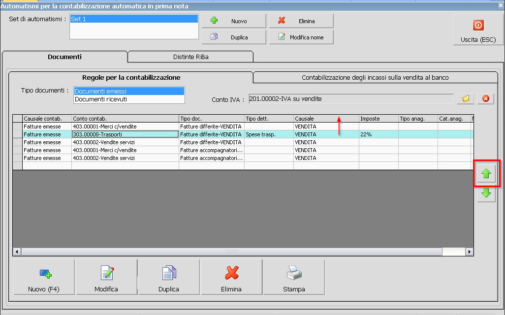Screen dimensions: 505x315
Task: Click Tipo dett. column header
Action: coord(269,119)
